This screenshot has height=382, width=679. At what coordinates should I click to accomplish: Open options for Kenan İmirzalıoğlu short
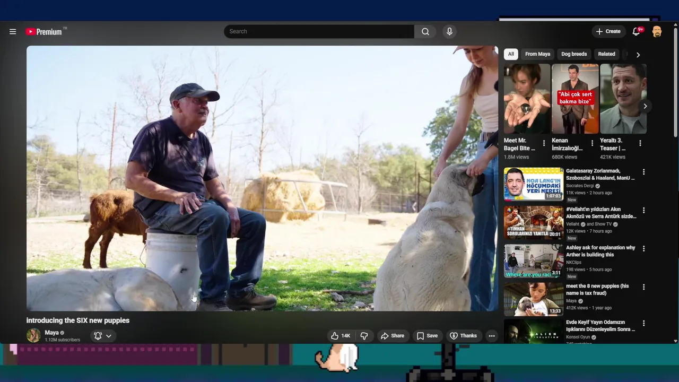592,143
